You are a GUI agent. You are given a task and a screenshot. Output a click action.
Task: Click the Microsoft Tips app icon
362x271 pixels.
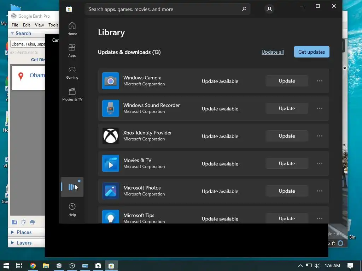111,217
